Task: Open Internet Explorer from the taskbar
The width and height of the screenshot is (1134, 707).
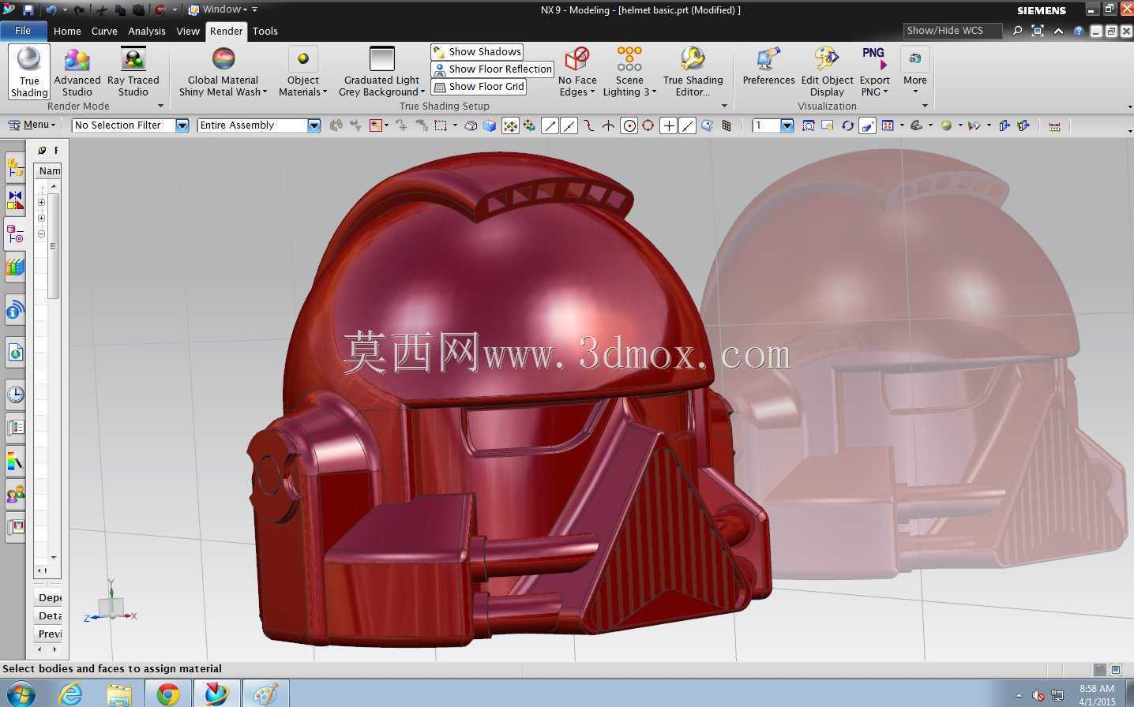Action: [x=71, y=694]
